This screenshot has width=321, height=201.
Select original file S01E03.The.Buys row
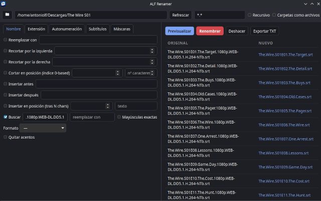202,82
